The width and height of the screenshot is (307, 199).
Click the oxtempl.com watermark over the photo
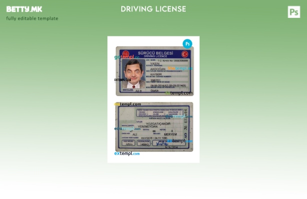123,80
